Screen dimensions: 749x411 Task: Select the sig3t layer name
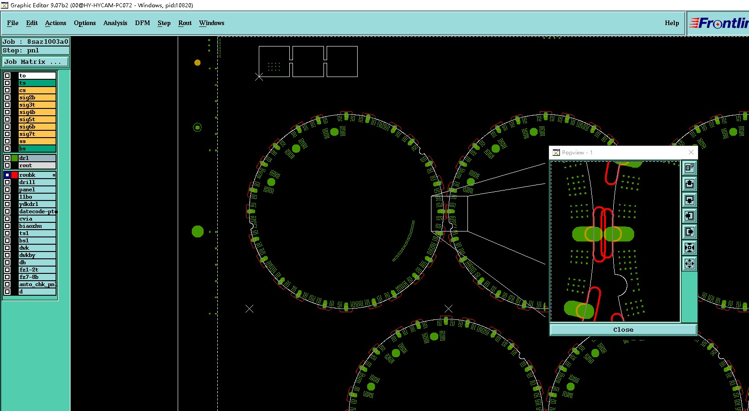[x=37, y=105]
